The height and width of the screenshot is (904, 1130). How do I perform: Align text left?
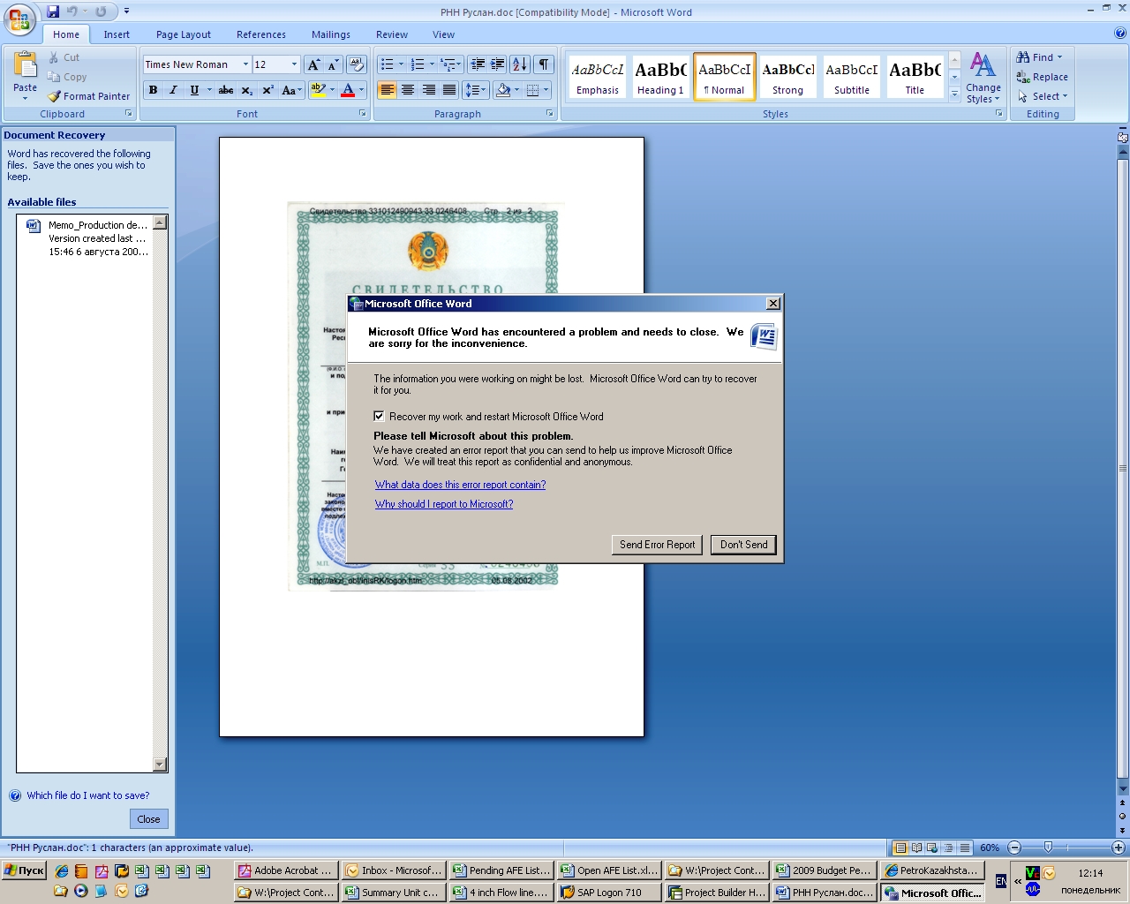[387, 90]
